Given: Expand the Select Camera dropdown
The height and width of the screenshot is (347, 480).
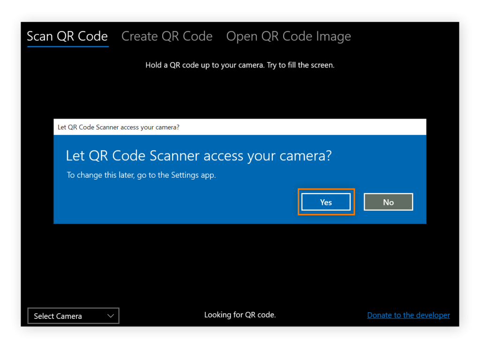Looking at the screenshot, I should 74,316.
